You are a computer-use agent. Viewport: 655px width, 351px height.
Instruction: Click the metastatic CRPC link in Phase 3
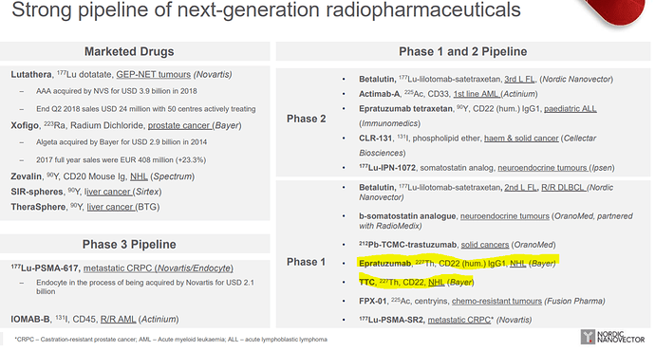[119, 268]
